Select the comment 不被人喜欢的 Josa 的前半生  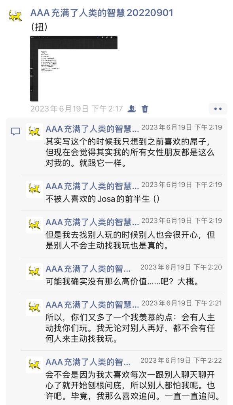tap(102, 199)
